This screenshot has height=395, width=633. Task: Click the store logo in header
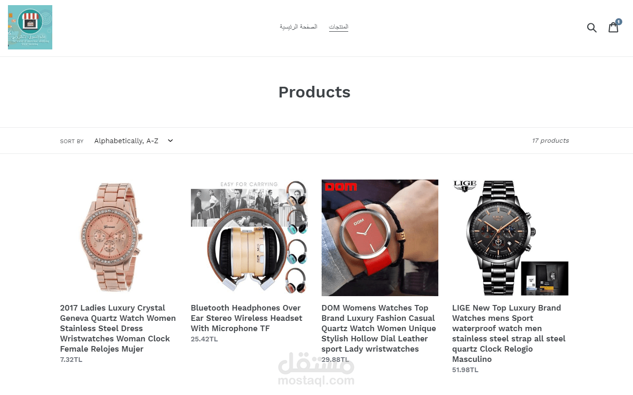(x=30, y=28)
